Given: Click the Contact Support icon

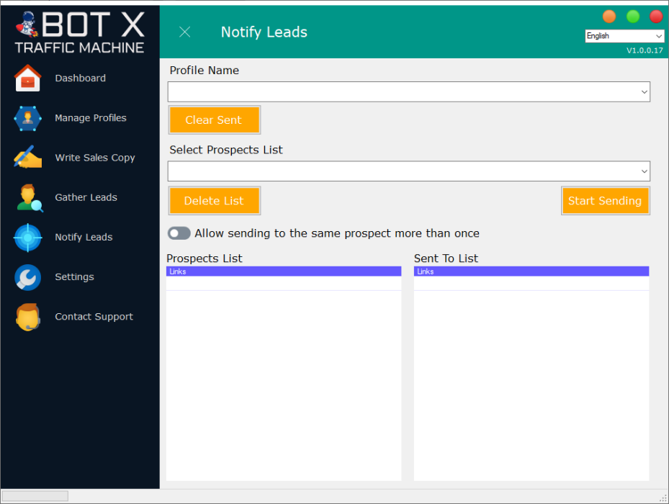Looking at the screenshot, I should tap(29, 316).
